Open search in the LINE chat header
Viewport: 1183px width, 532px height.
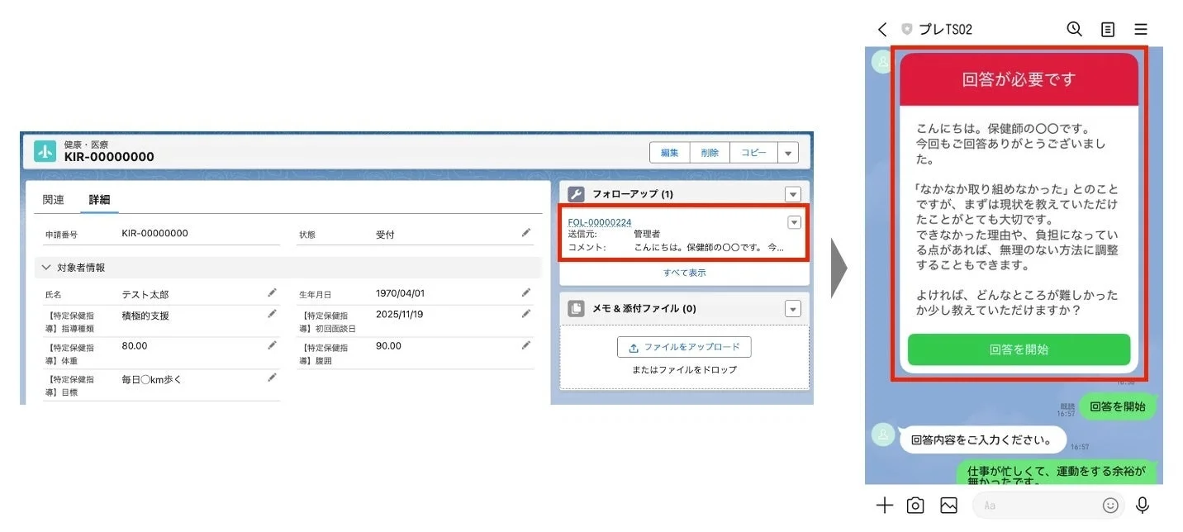point(1074,29)
